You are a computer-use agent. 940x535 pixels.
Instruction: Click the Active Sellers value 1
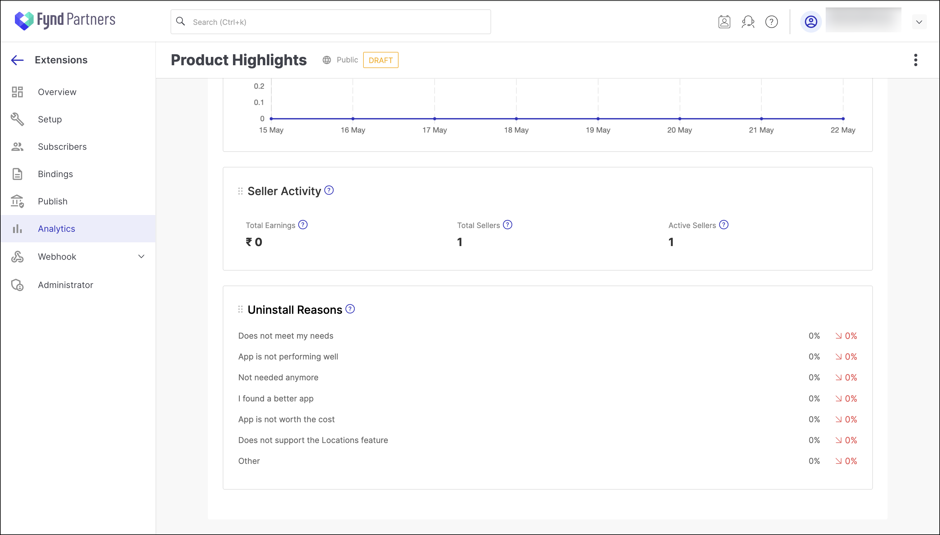(671, 242)
